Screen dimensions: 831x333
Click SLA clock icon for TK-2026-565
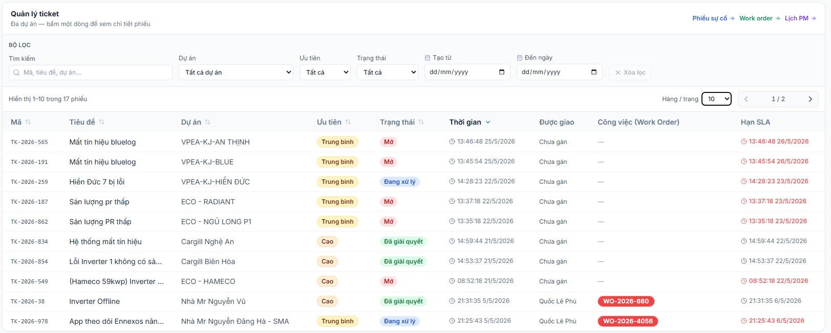[x=744, y=141]
